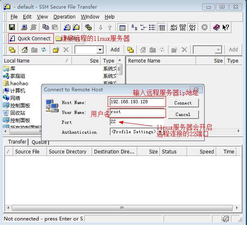This screenshot has width=247, height=225.
Task: Toggle Details view icon
Action: [162, 28]
